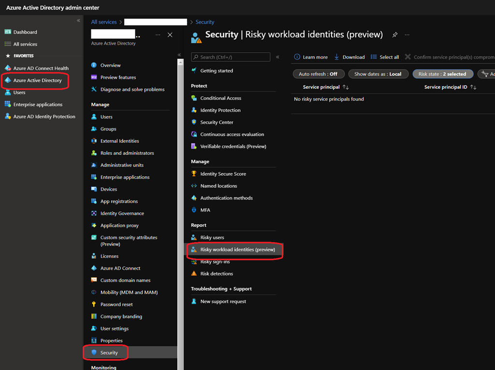Open Conditional Access under Protect
Image resolution: width=495 pixels, height=370 pixels.
point(220,98)
